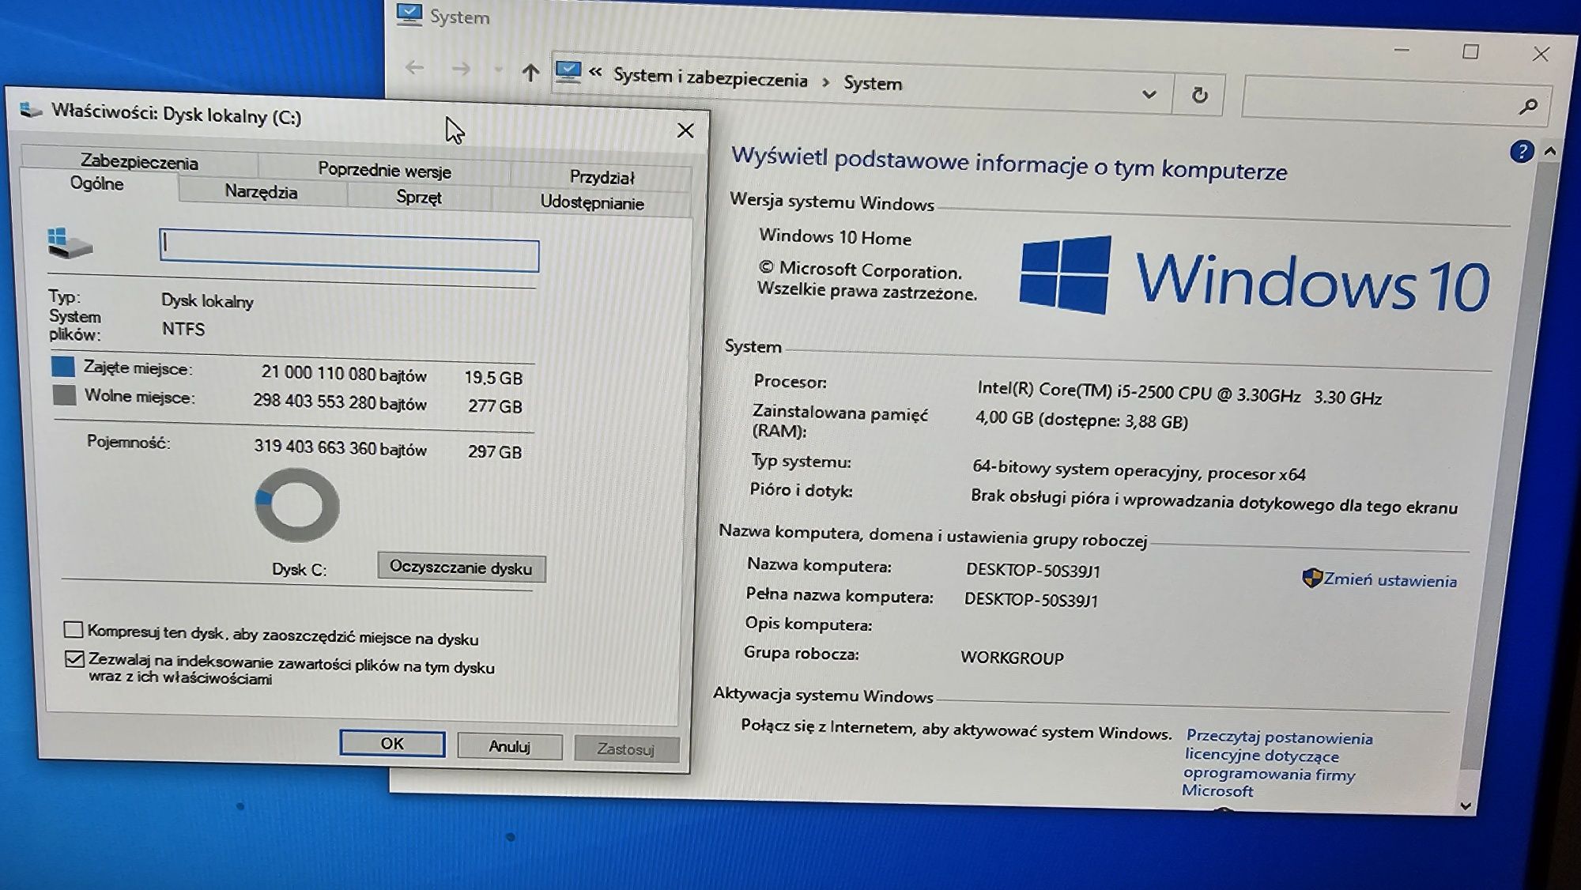The image size is (1581, 890).
Task: Expand address bar history dropdown
Action: coord(1149,94)
